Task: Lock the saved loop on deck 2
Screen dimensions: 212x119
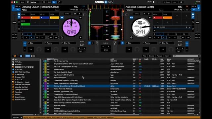Action: click(x=186, y=27)
